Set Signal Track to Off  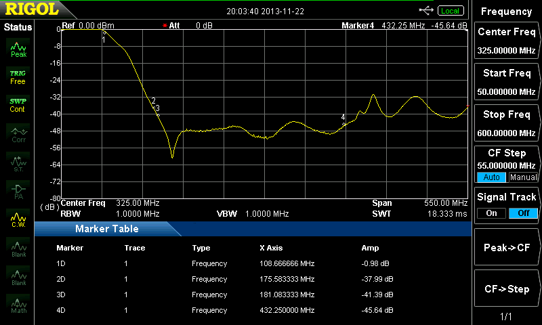(x=523, y=213)
